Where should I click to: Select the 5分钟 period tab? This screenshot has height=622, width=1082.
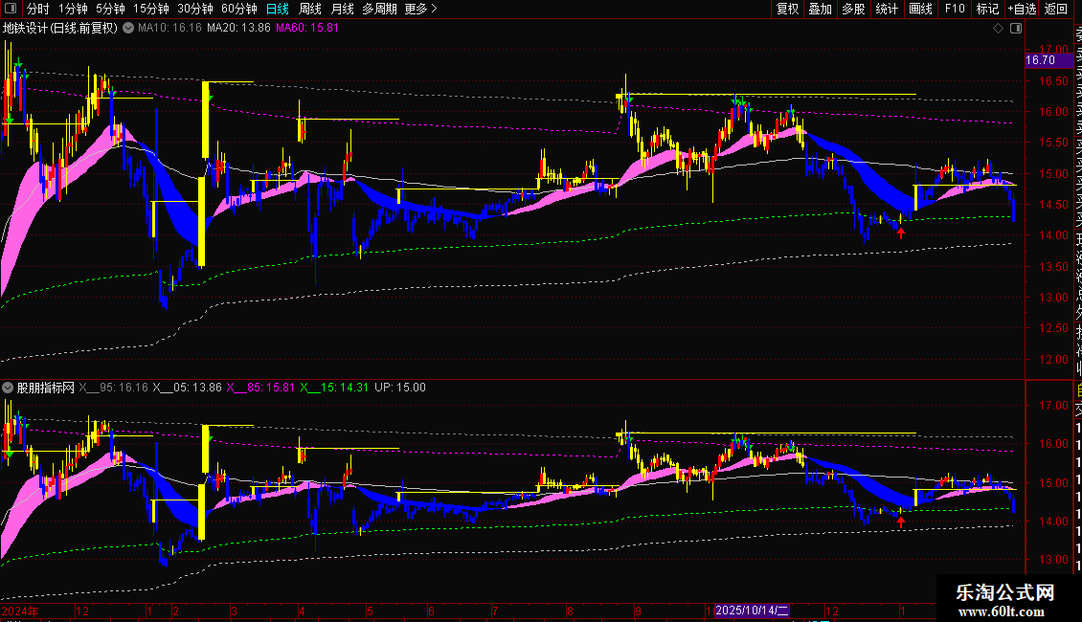click(x=110, y=9)
